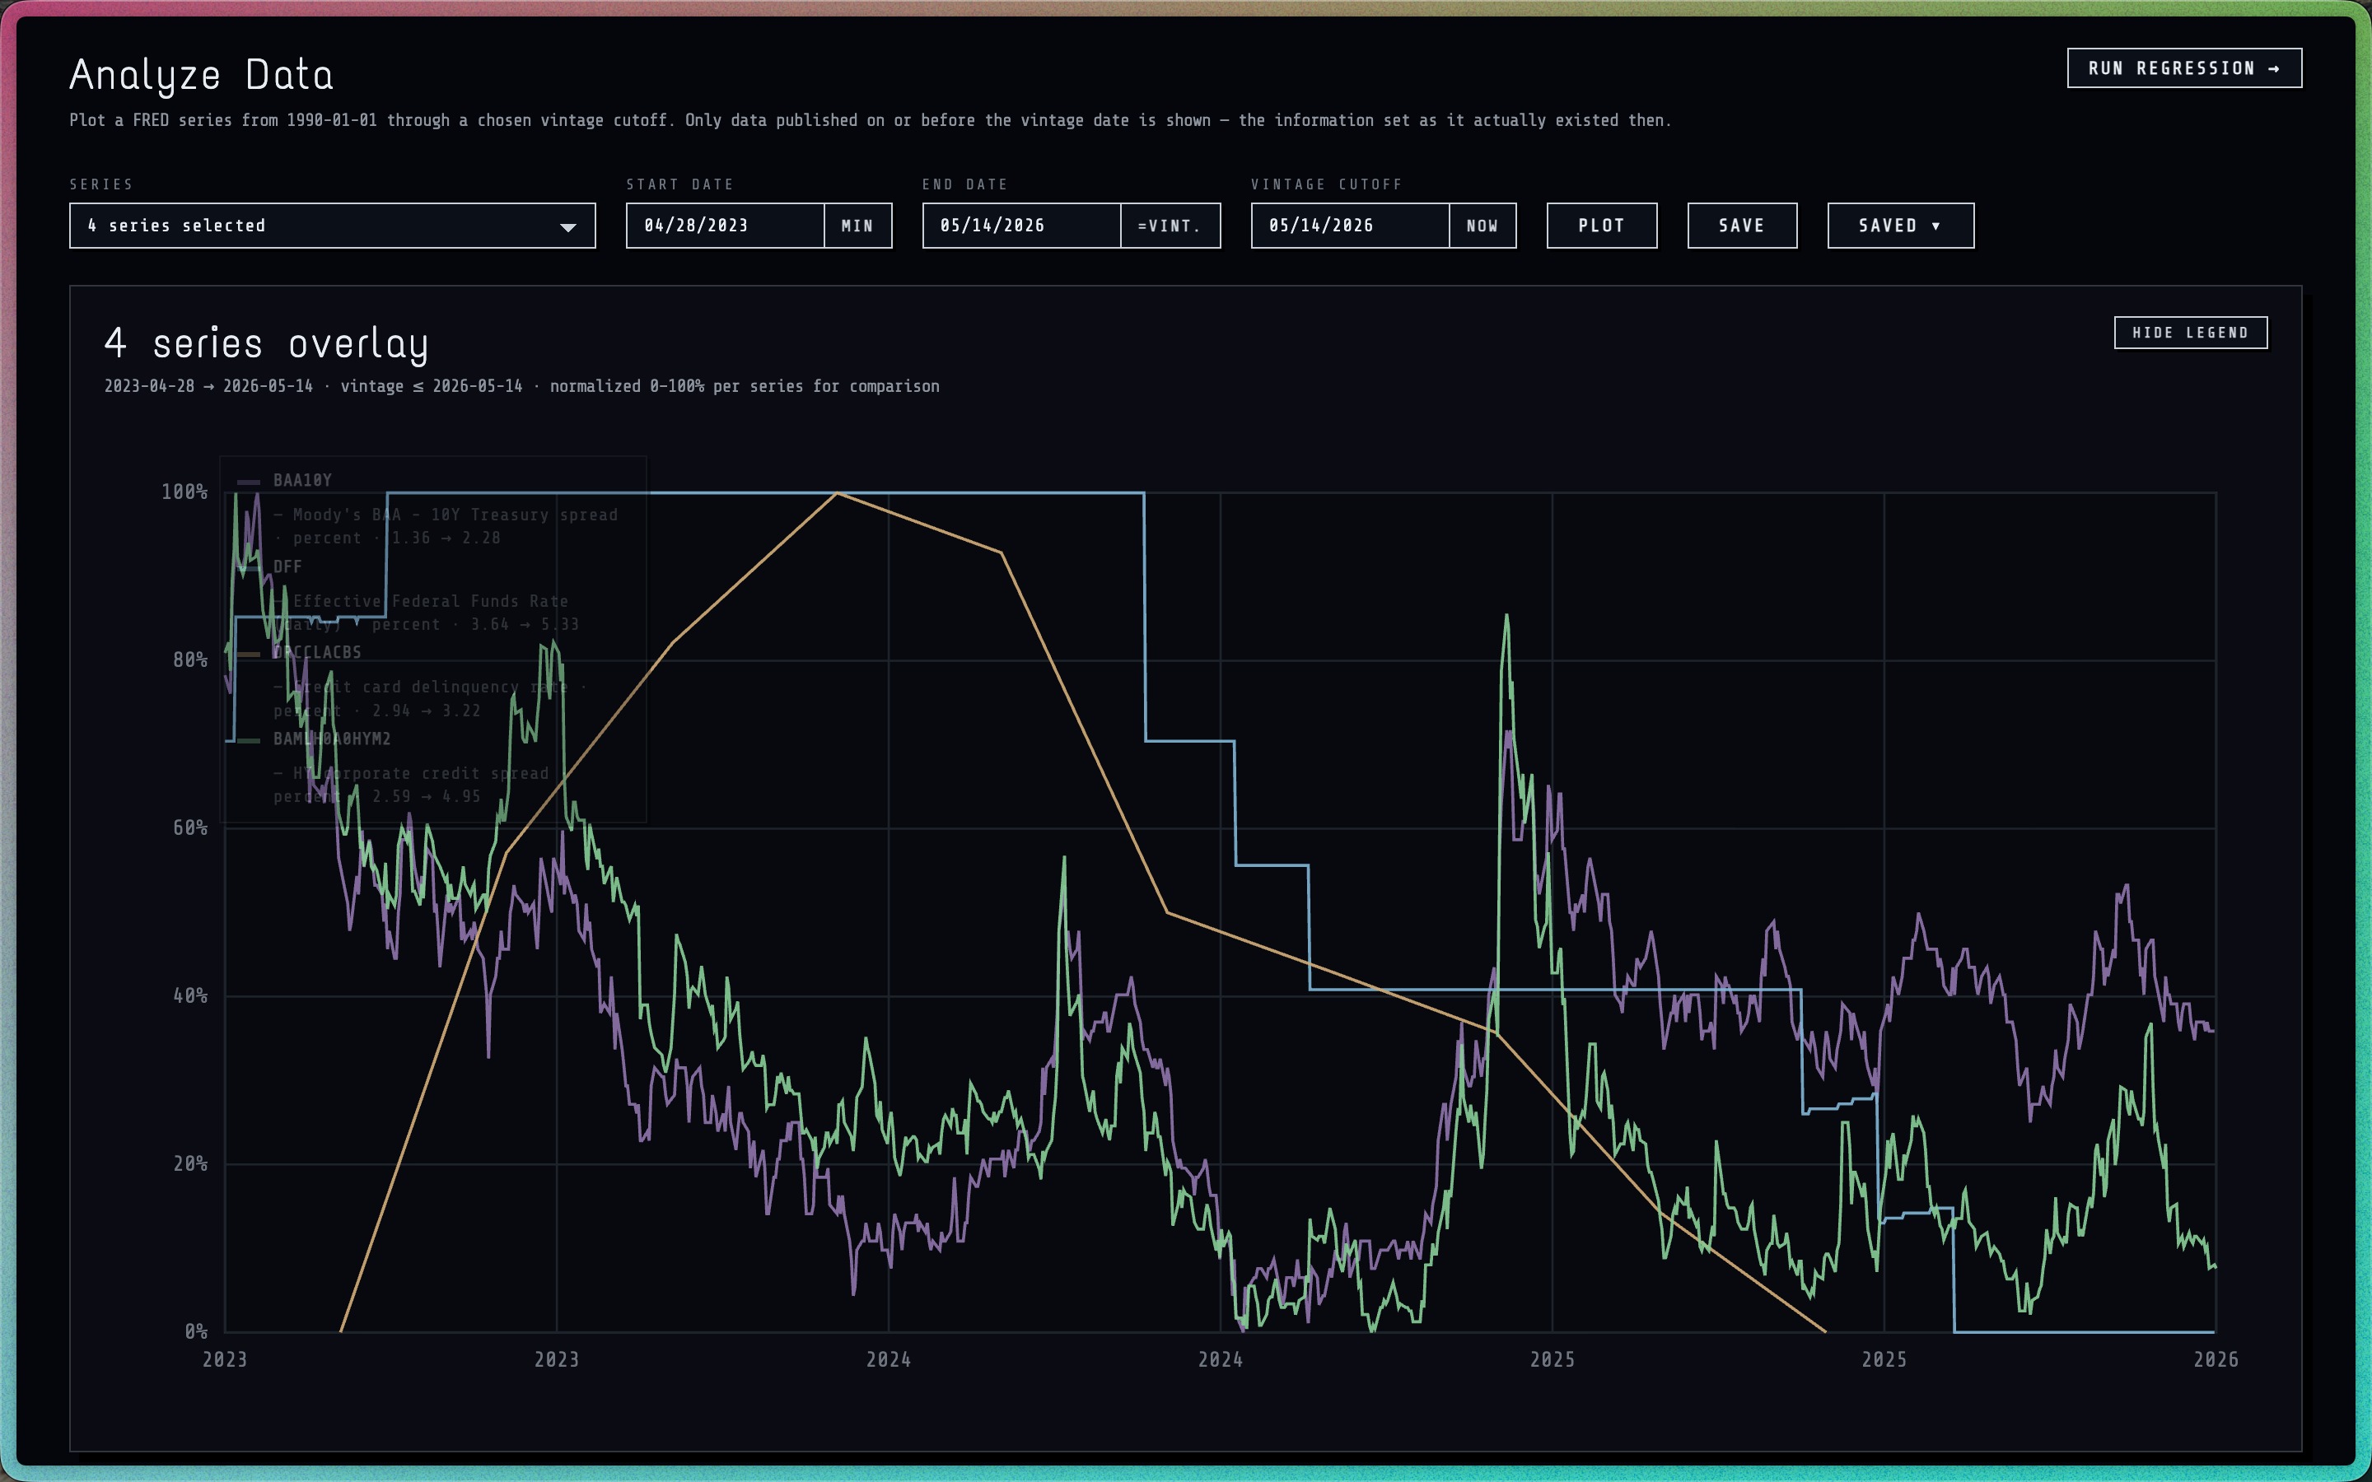Click the BAMLH0A0HYM2 legend entry
Viewport: 2372px width, 1482px height.
point(331,740)
